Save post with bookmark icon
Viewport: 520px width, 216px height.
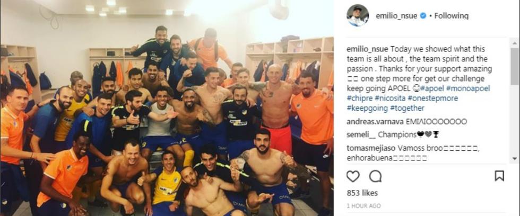(499, 176)
